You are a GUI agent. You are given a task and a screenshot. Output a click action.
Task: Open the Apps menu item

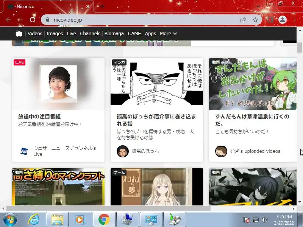pos(150,34)
